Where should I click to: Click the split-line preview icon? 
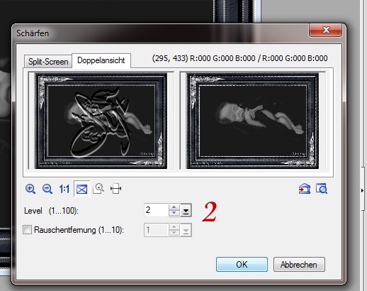115,189
